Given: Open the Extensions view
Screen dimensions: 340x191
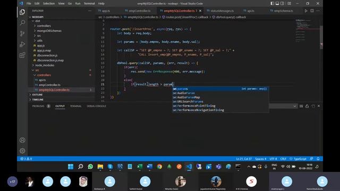Looking at the screenshot, I should [22, 55].
